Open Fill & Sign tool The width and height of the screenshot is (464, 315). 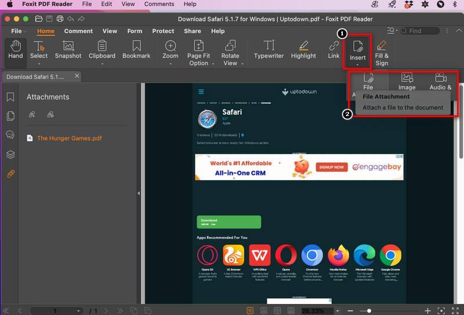tap(382, 53)
